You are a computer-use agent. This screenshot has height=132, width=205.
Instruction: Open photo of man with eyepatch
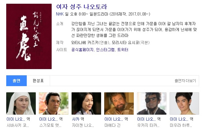[152, 103]
